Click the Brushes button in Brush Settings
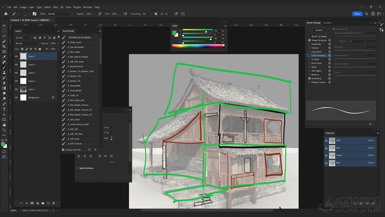Viewport: 385px width, 217px height. pos(319,31)
